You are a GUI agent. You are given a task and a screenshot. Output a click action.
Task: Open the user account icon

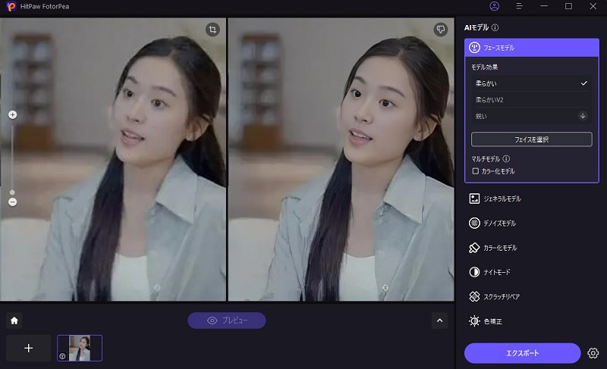[x=495, y=6]
